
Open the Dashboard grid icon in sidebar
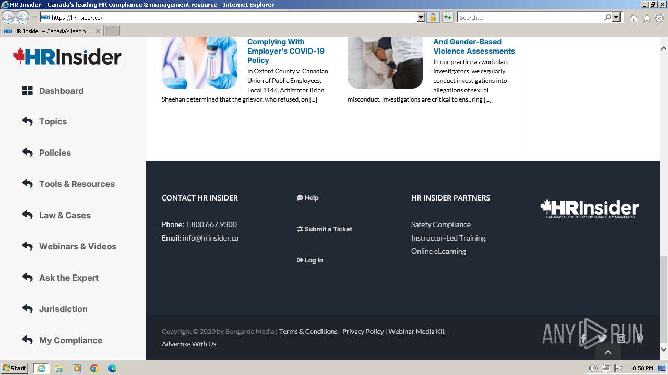point(27,91)
